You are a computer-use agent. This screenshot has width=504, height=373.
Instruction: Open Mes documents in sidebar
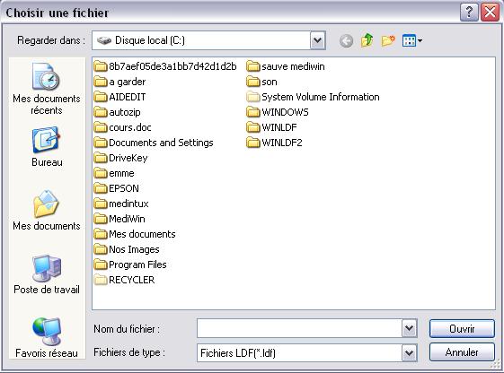(x=47, y=211)
